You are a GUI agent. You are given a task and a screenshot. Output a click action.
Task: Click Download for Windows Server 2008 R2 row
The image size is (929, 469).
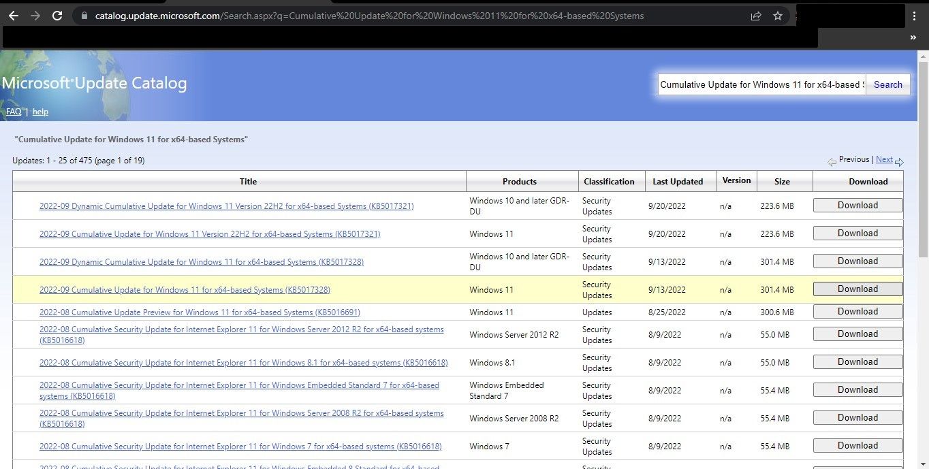(858, 418)
